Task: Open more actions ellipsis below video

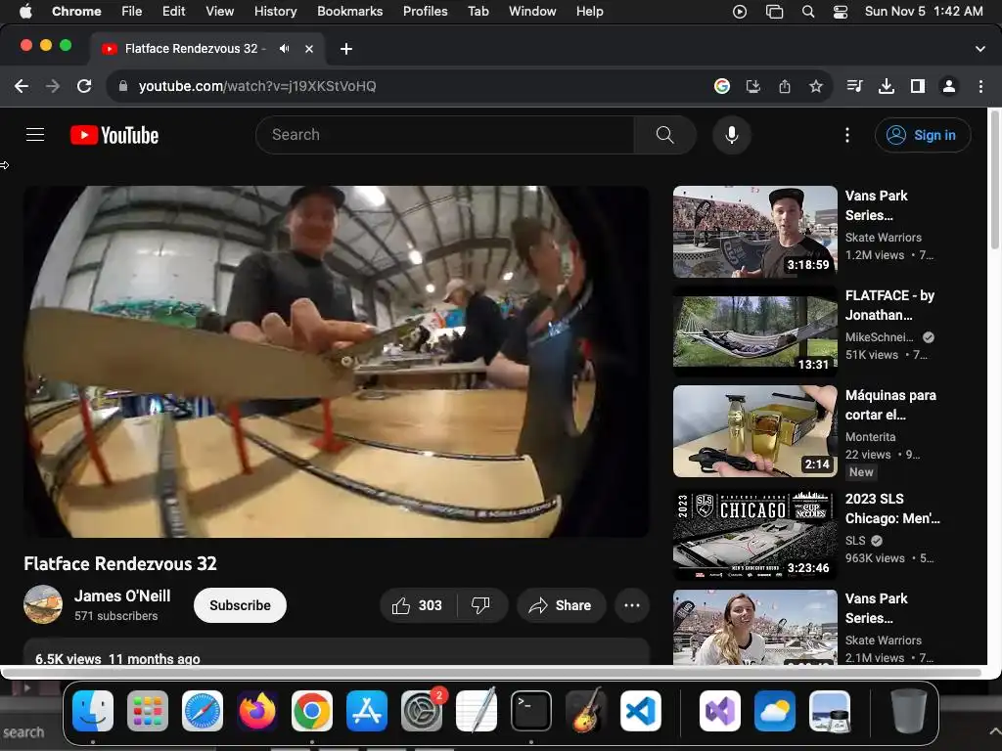Action: [632, 605]
